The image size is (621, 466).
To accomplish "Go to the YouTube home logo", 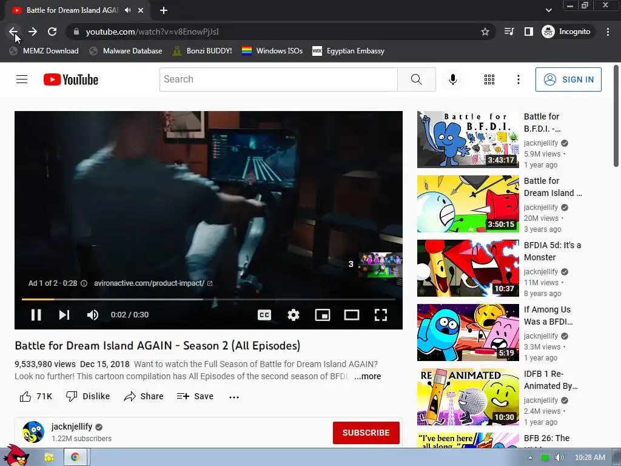I will tap(71, 79).
